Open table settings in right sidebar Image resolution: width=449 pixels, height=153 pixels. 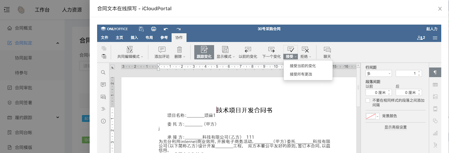tap(435, 85)
